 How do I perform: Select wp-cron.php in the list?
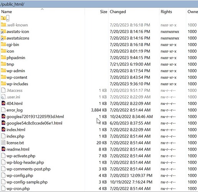tap(18, 189)
